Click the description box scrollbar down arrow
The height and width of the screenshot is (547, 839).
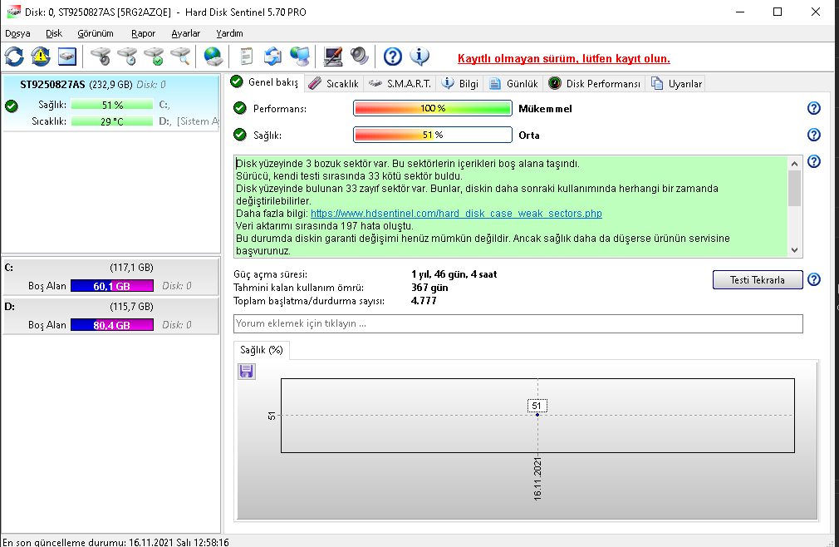(x=795, y=250)
